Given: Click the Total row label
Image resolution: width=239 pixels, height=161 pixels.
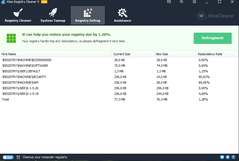Looking at the screenshot, I should tap(5, 99).
